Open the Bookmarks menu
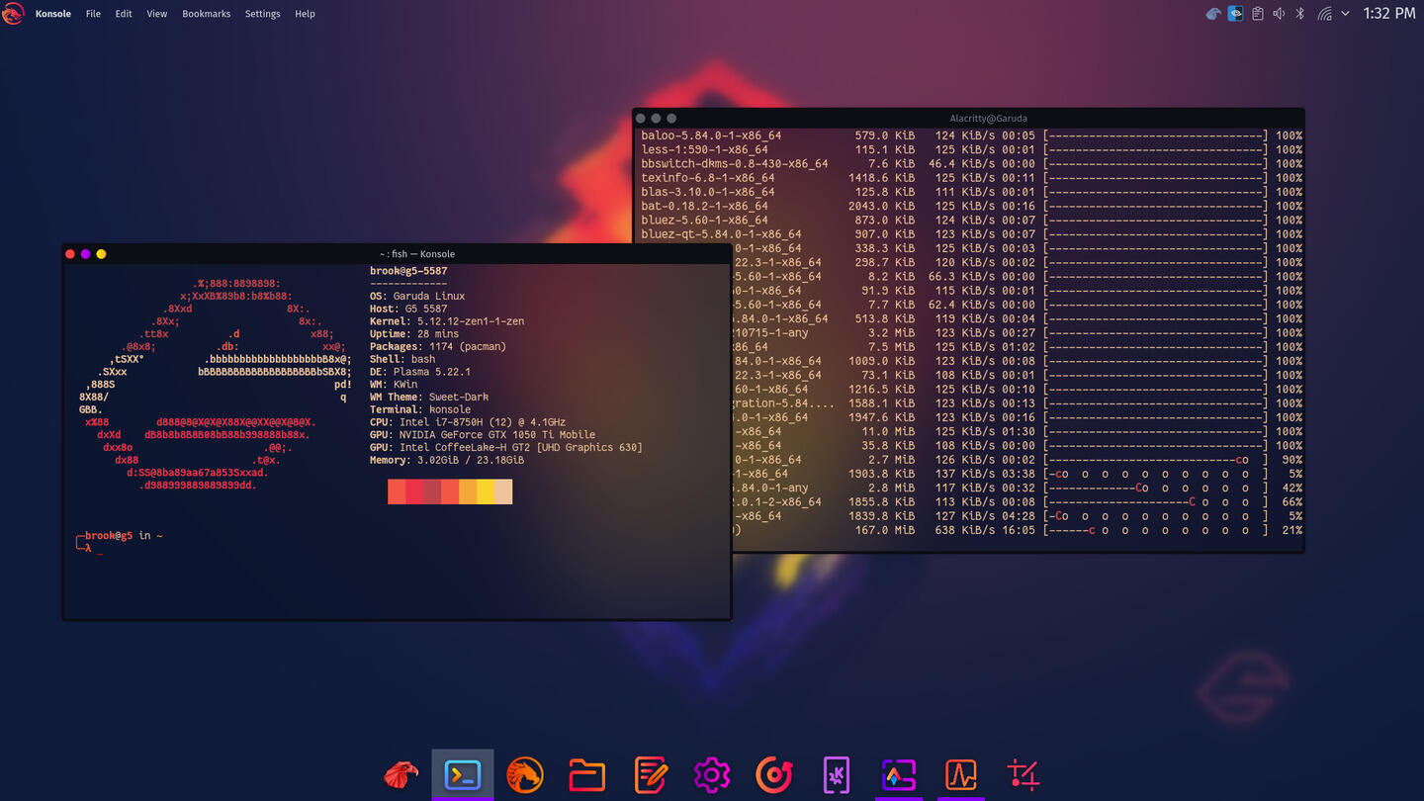1424x801 pixels. click(x=206, y=14)
